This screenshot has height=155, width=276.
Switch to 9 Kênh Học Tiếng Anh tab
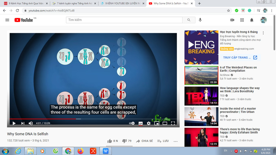coord(26,3)
